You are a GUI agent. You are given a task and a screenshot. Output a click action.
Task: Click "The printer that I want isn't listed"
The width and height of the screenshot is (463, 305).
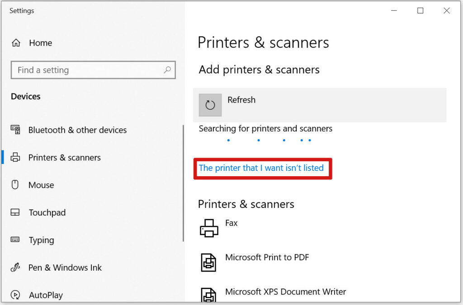tap(261, 168)
